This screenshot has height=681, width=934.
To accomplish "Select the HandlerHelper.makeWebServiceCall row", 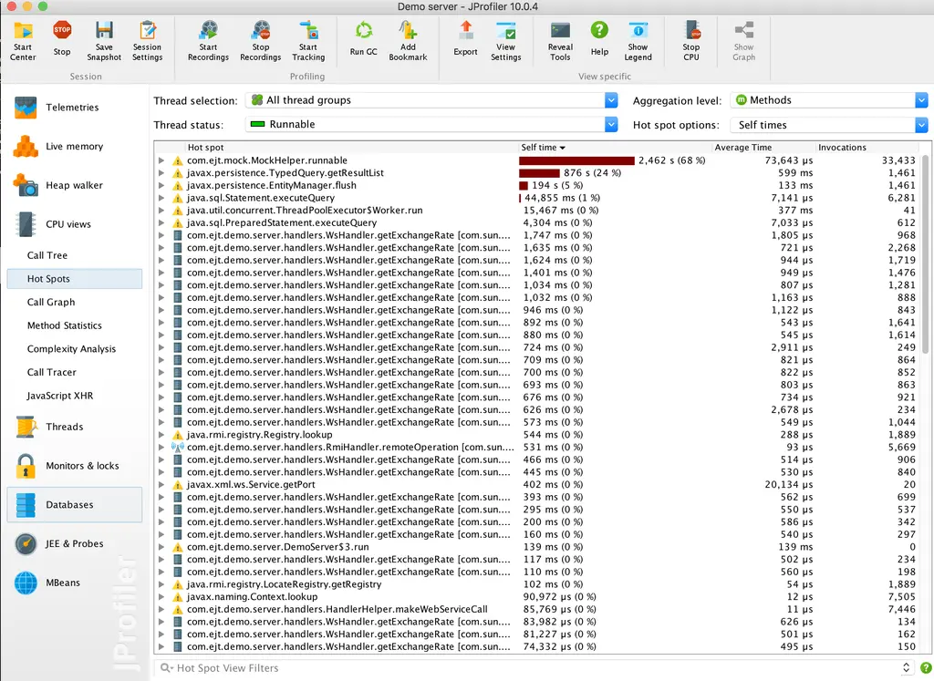I will tap(537, 610).
